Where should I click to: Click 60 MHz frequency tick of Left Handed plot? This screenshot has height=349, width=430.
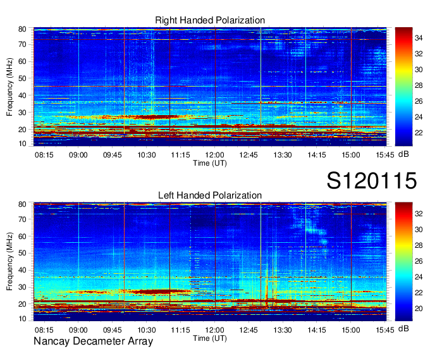pos(22,236)
